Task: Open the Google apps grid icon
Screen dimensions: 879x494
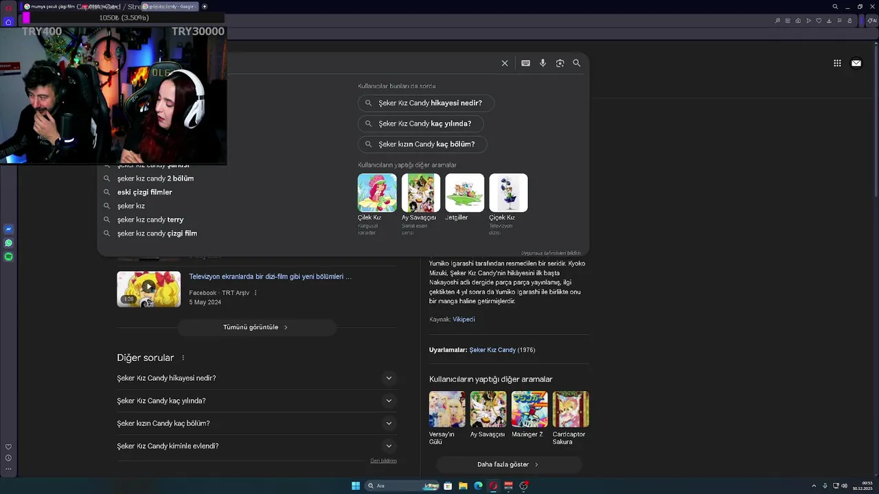Action: pos(837,63)
